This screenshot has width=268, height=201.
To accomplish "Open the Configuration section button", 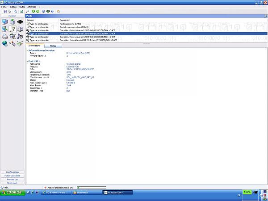I will point(13,172).
